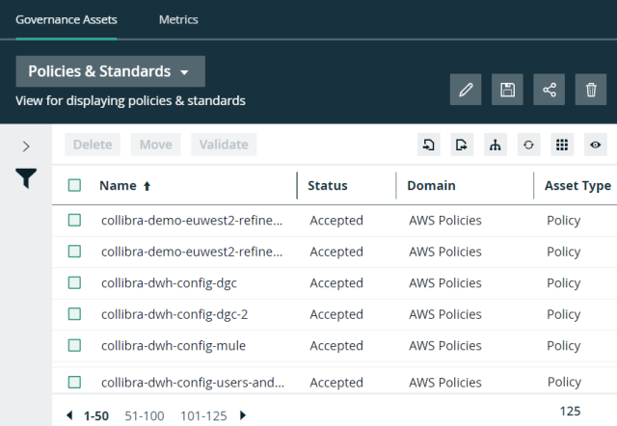This screenshot has height=426, width=617.
Task: Open the hierarchy tree icon
Action: click(496, 145)
